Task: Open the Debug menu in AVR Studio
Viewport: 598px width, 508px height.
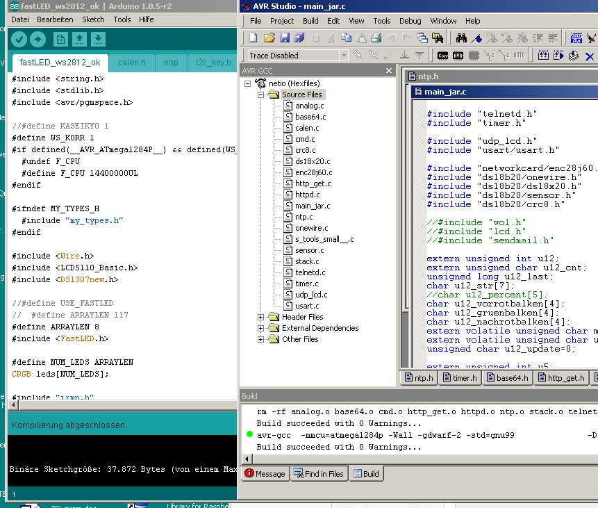Action: (410, 21)
